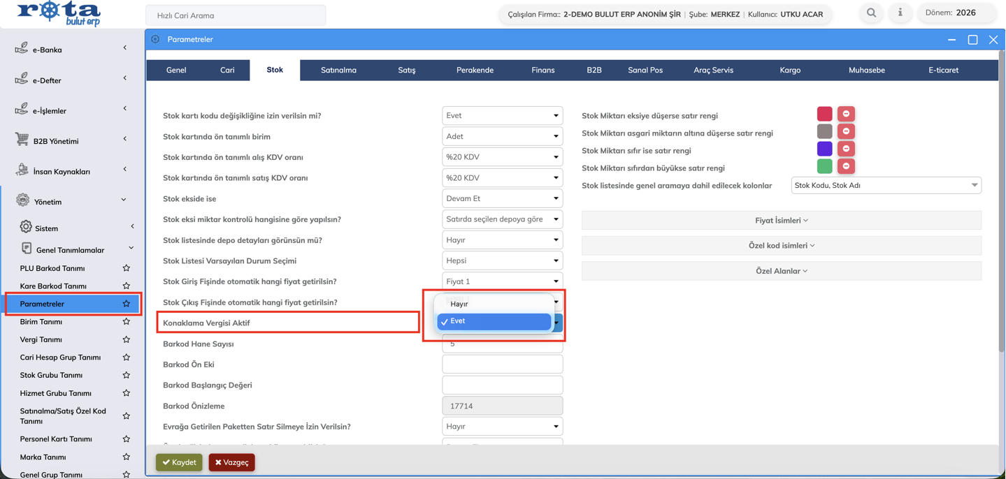Screen dimensions: 1006x479
Task: Expand the Fiyat İsimleri section
Action: click(781, 221)
